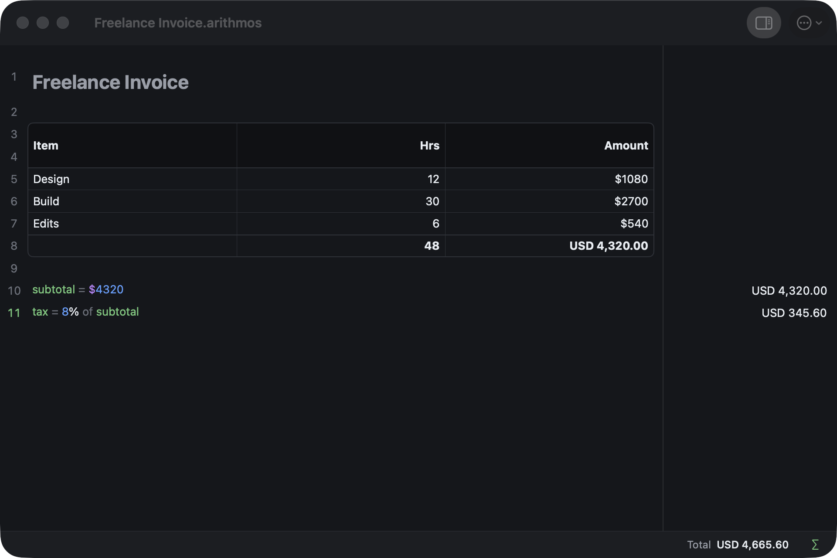Click the $2700 amount cell
The image size is (837, 558).
549,201
